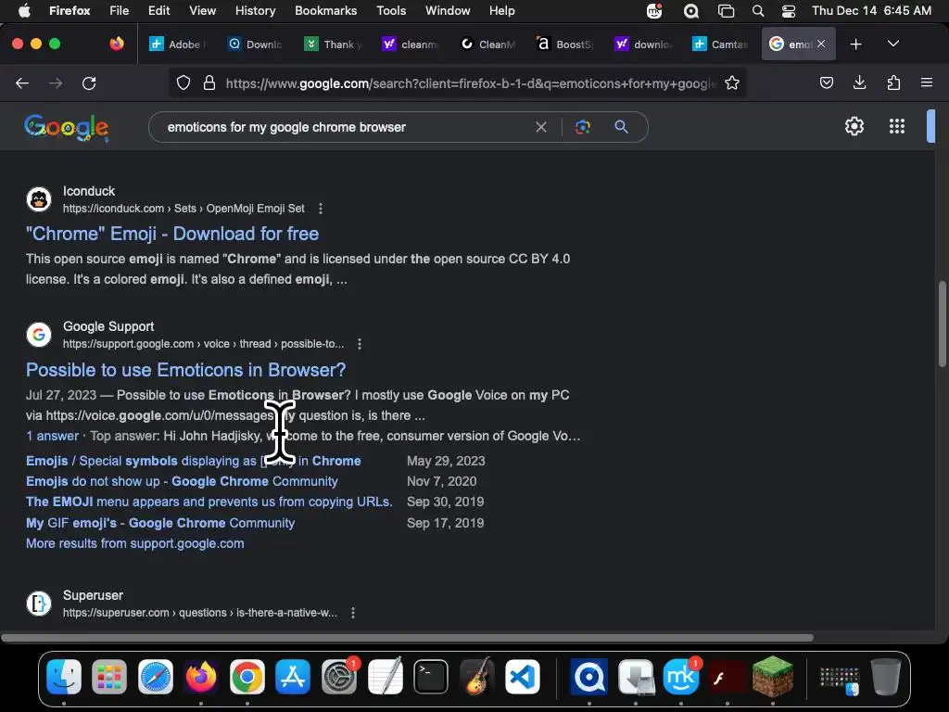Reload the current page
This screenshot has height=712, width=949.
point(89,83)
